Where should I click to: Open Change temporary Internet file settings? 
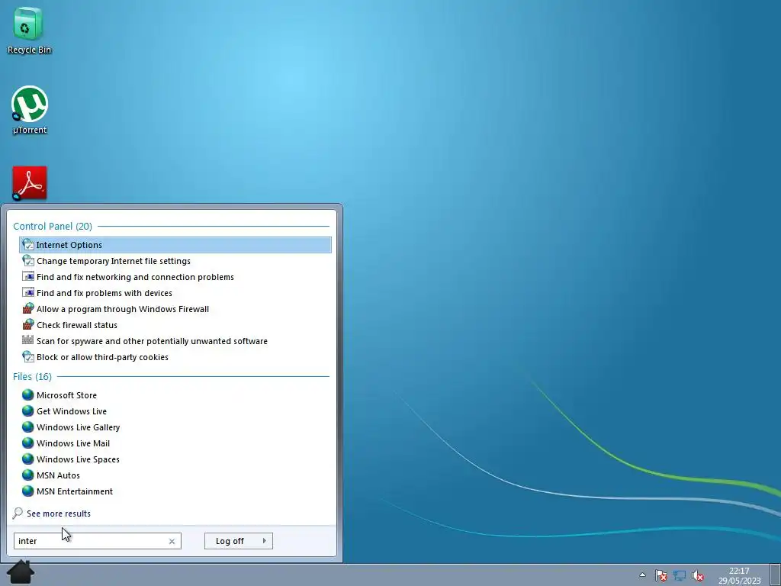(175, 261)
